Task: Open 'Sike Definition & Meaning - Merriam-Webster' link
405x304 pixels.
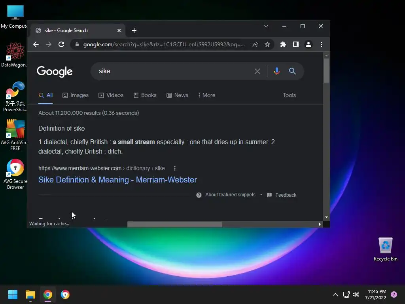Action: point(117,180)
